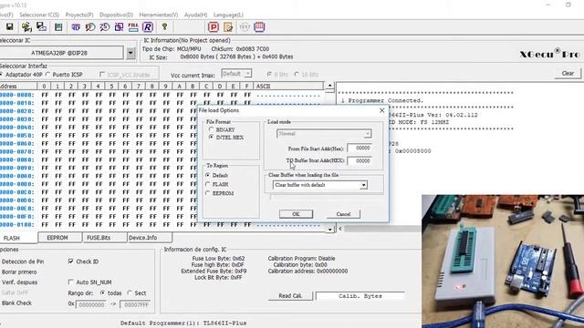Open the Vcc current Imax dropdown
Screen dimensions: 584x328
coord(247,74)
